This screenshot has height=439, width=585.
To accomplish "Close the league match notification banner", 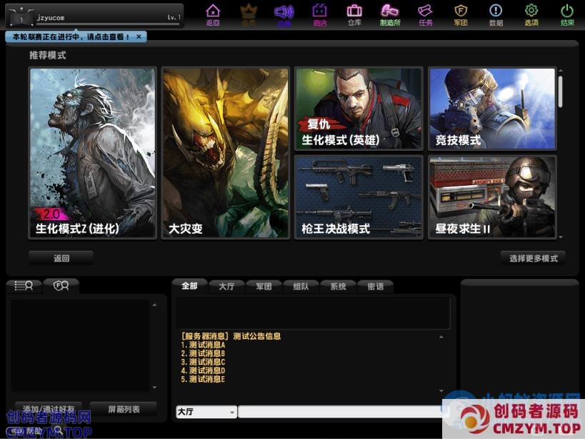I will [x=139, y=36].
